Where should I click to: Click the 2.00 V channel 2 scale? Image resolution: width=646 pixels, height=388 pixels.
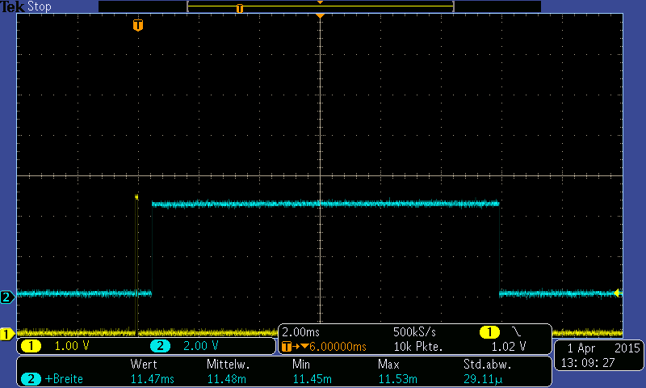200,346
